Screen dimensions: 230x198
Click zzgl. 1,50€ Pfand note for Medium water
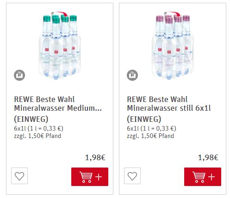(x=37, y=136)
